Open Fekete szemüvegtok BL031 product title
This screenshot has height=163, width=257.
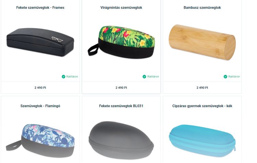click(121, 106)
